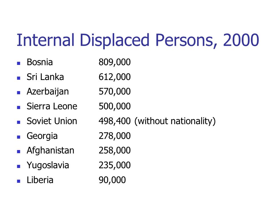The height and width of the screenshot is (205, 274).
Task: Click the bullet before Sierra Leone
Action: point(19,107)
